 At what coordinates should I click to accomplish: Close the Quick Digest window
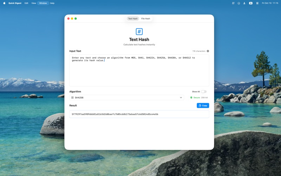pyautogui.click(x=68, y=19)
